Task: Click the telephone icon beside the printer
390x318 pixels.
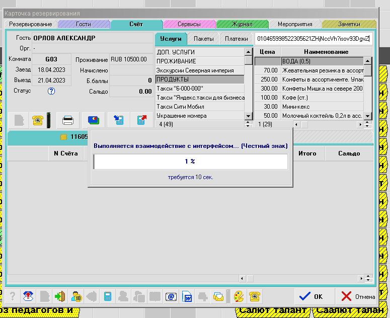Action: click(x=38, y=120)
